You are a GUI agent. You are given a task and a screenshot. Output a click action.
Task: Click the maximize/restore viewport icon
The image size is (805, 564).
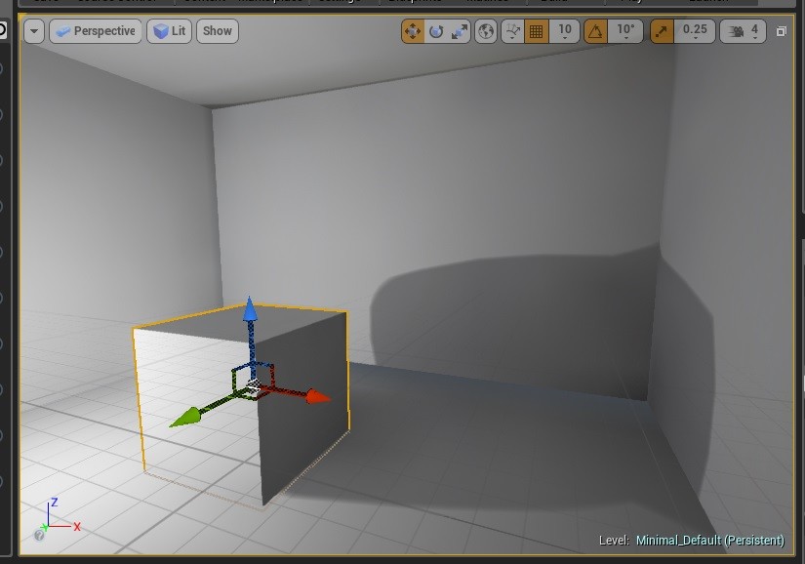tap(781, 32)
